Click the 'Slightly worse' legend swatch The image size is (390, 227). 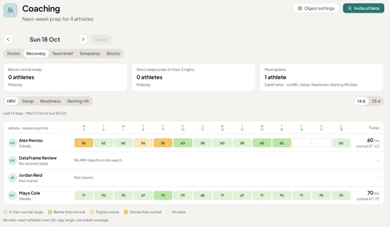tap(92, 212)
